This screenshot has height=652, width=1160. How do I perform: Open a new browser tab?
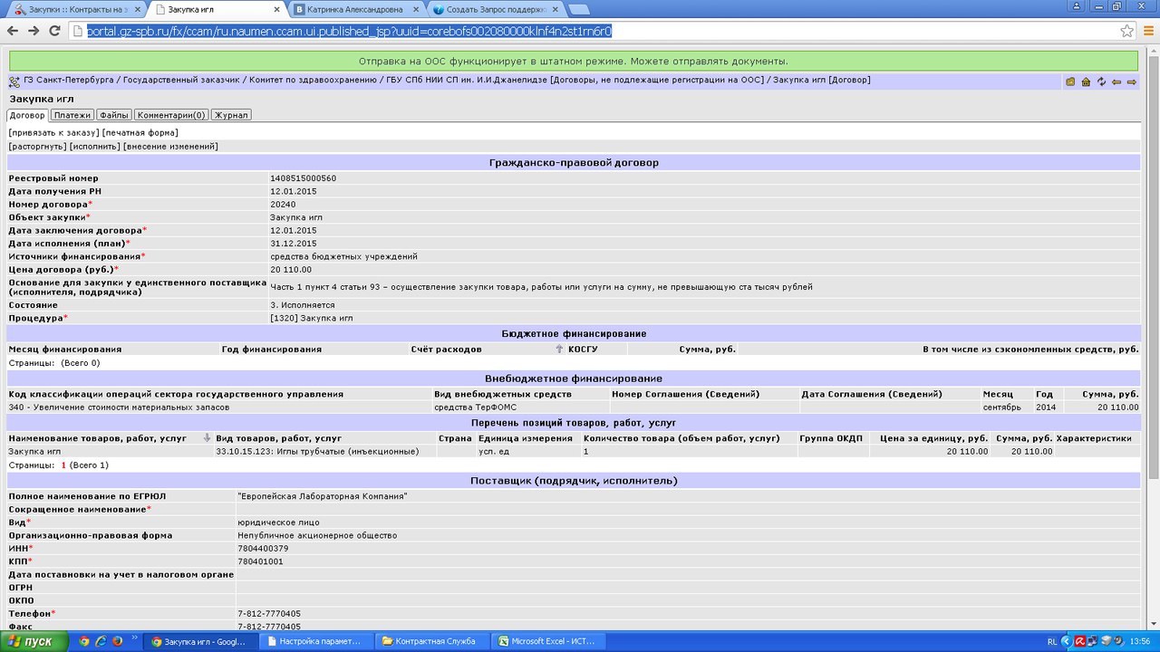tap(578, 10)
